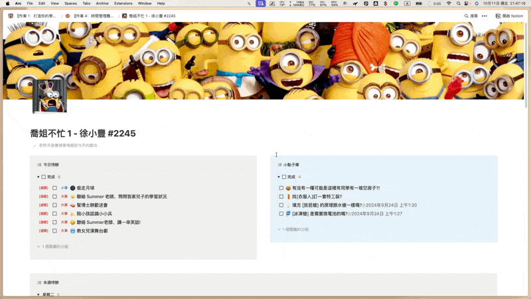Click the blue face icon of 教女兒演舞台劇
Image resolution: width=531 pixels, height=299 pixels.
(x=72, y=231)
